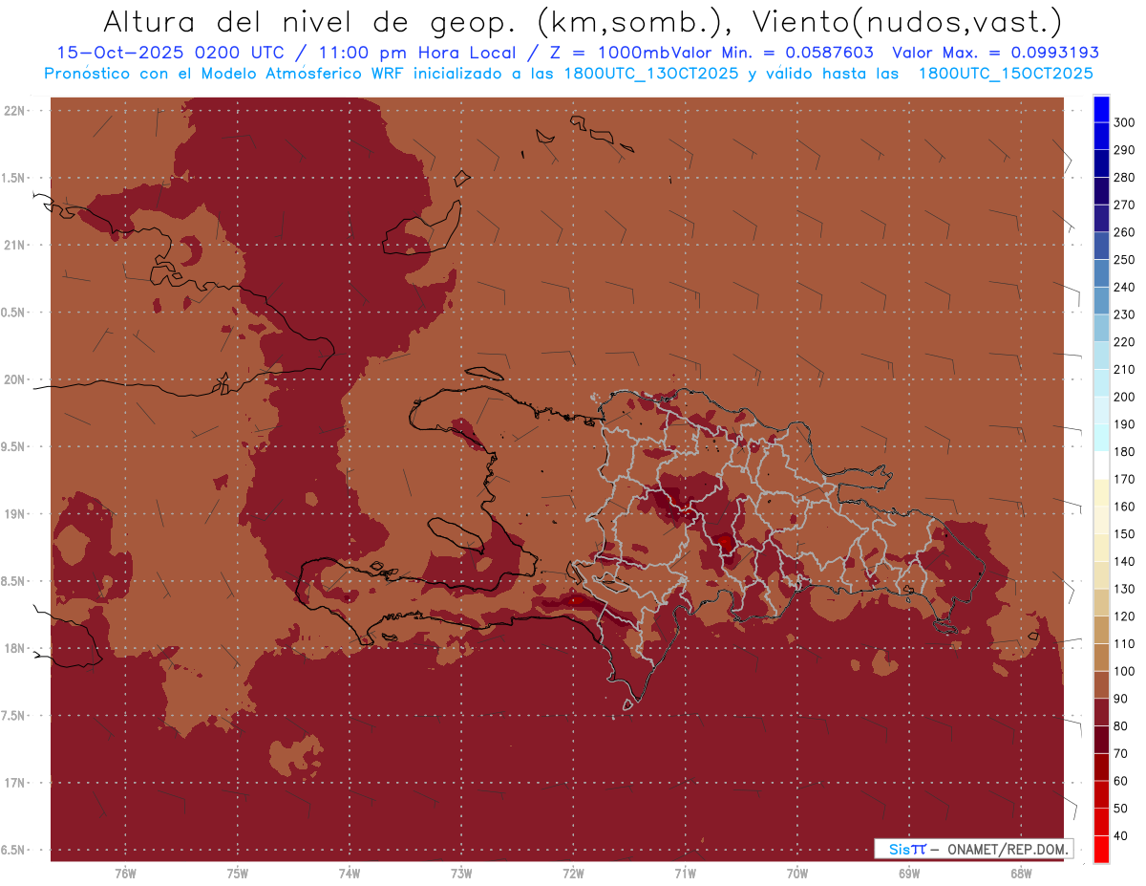Click the colorbar label 70
The image size is (1146, 886).
[x=1120, y=754]
